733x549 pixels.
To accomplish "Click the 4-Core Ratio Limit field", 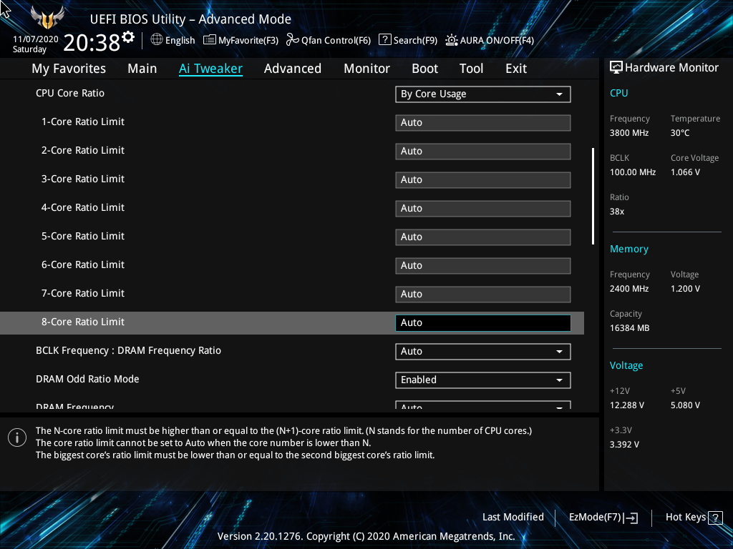I will click(x=483, y=209).
